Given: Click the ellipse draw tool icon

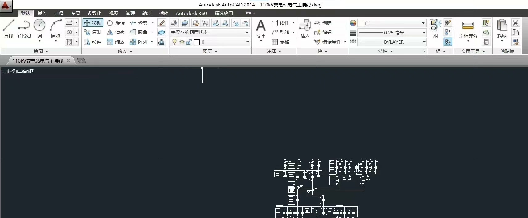Looking at the screenshot, I should (69, 32).
